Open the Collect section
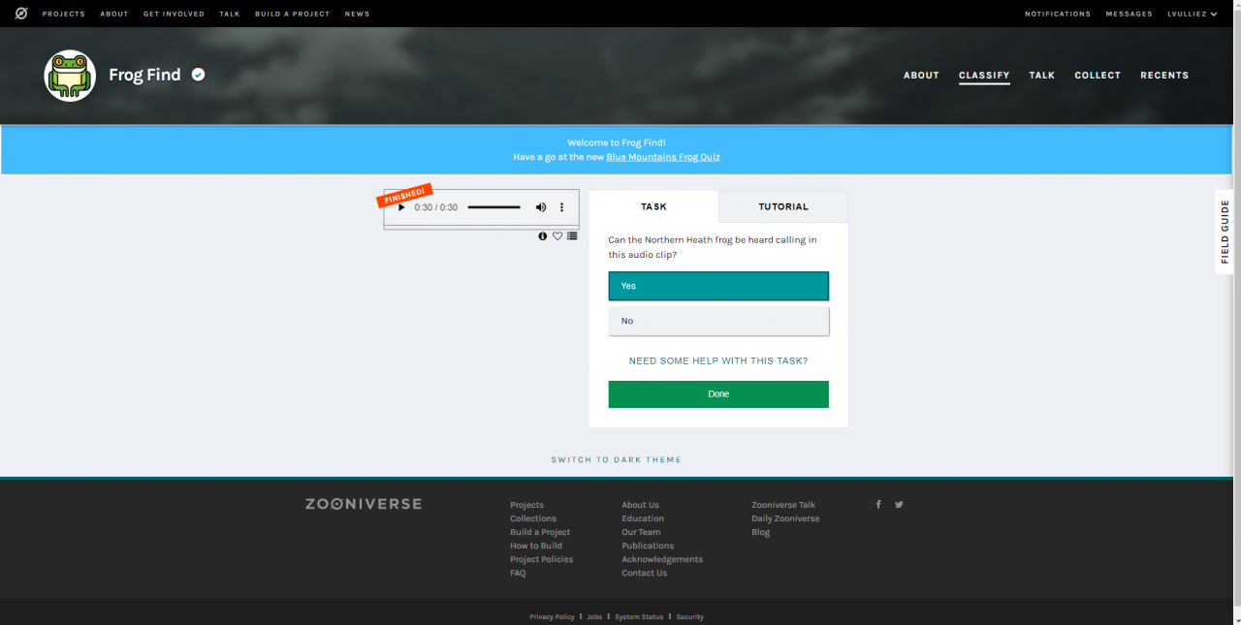The width and height of the screenshot is (1241, 625). coord(1098,76)
